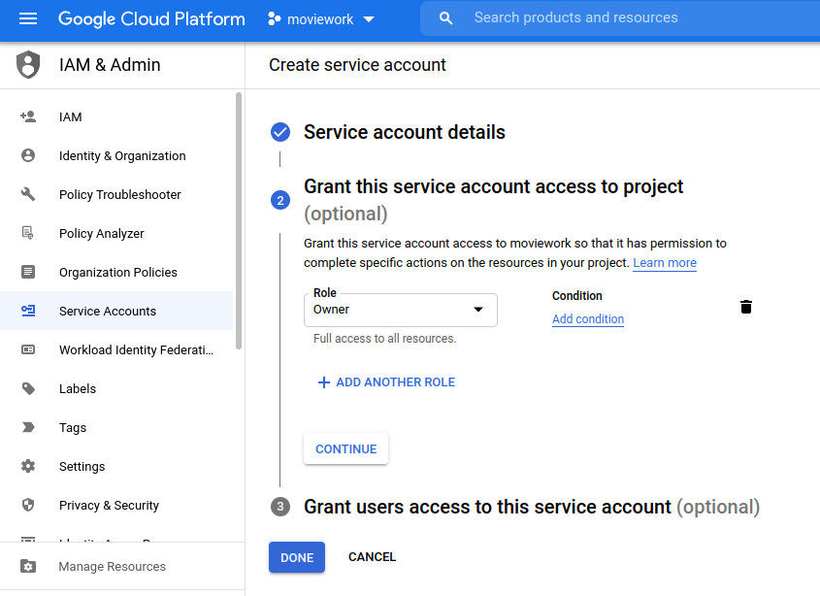Click the IAM add-person icon
This screenshot has height=596, width=820.
[28, 116]
